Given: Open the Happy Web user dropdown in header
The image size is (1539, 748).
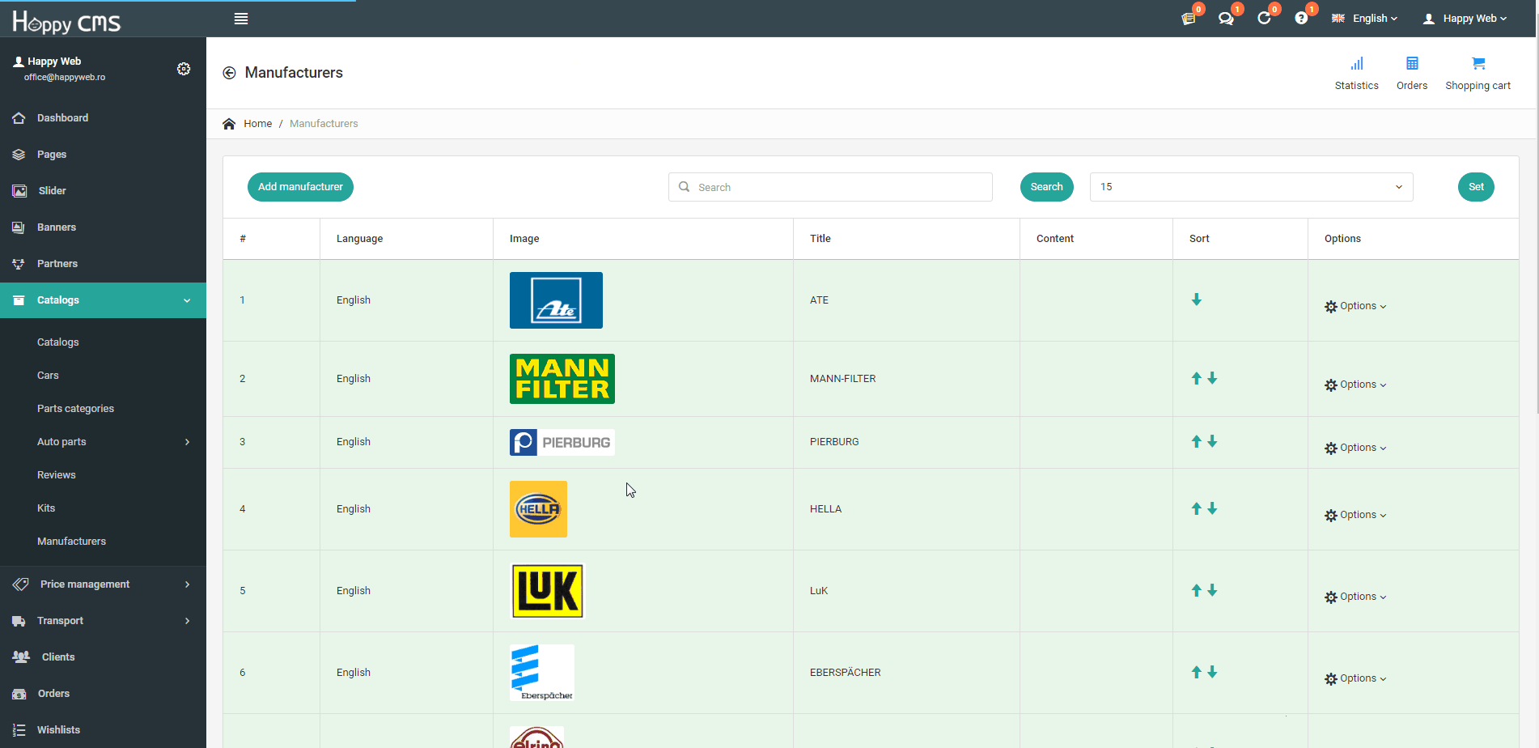Looking at the screenshot, I should click(1465, 19).
